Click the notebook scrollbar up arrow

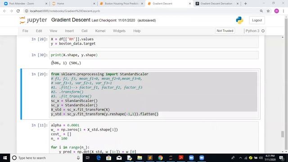(x=283, y=37)
